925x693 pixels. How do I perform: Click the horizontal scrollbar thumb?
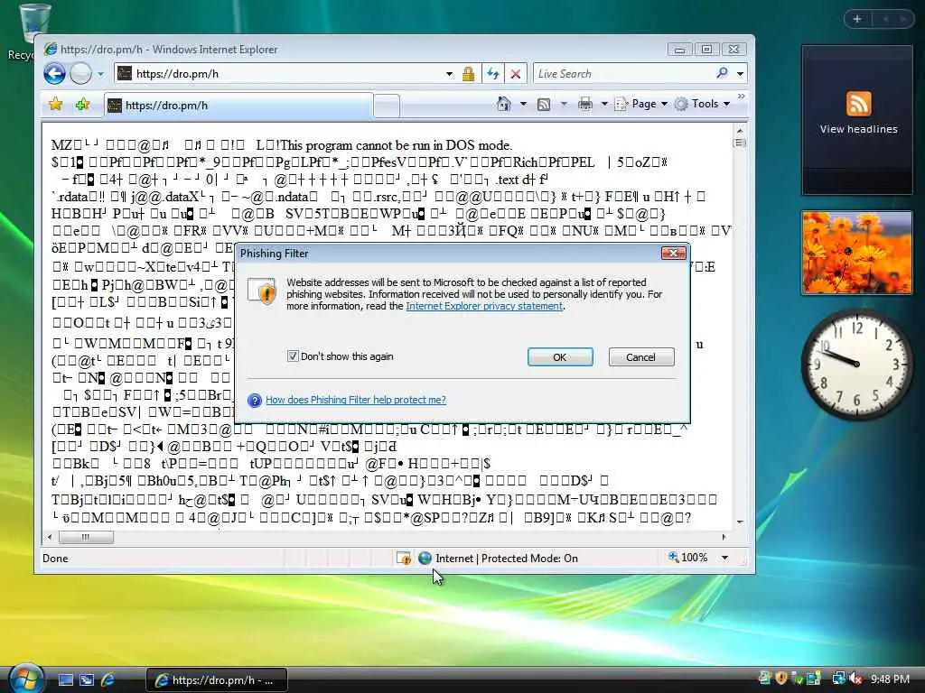pyautogui.click(x=86, y=537)
